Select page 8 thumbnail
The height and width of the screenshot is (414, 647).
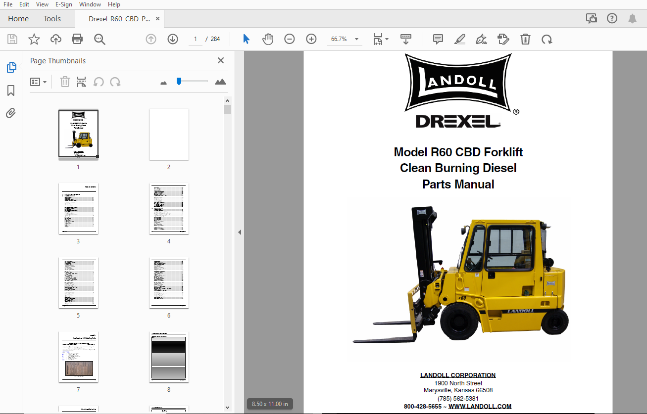point(169,357)
